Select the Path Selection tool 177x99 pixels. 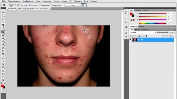(x=3, y=64)
